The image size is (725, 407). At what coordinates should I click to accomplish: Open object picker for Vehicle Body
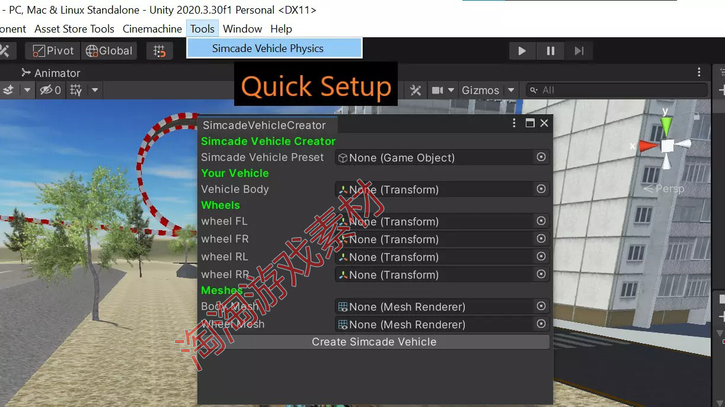[x=541, y=189]
